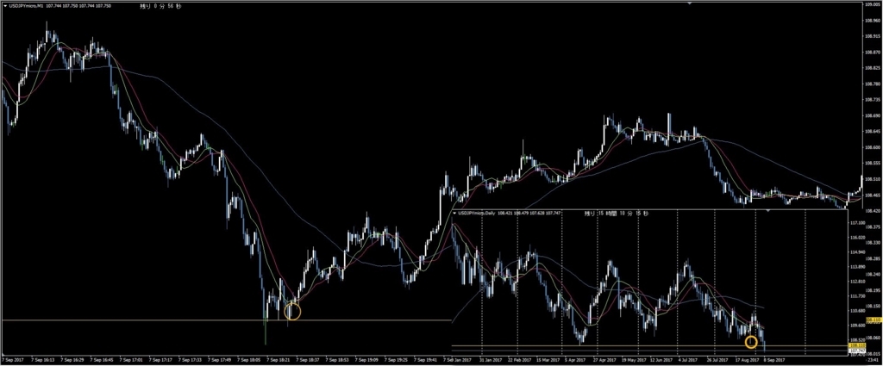Click the 108.690 price label on the M1 scale
Screen dimensions: 883x366
873,115
